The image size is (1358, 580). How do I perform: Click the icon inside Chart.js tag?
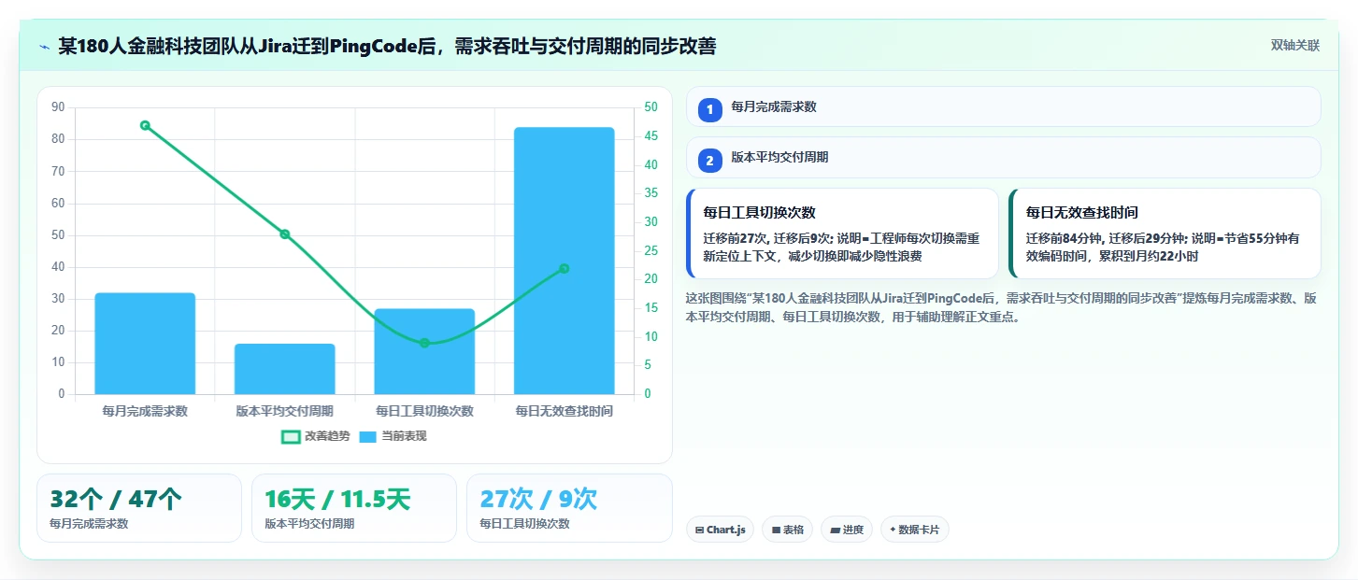699,530
